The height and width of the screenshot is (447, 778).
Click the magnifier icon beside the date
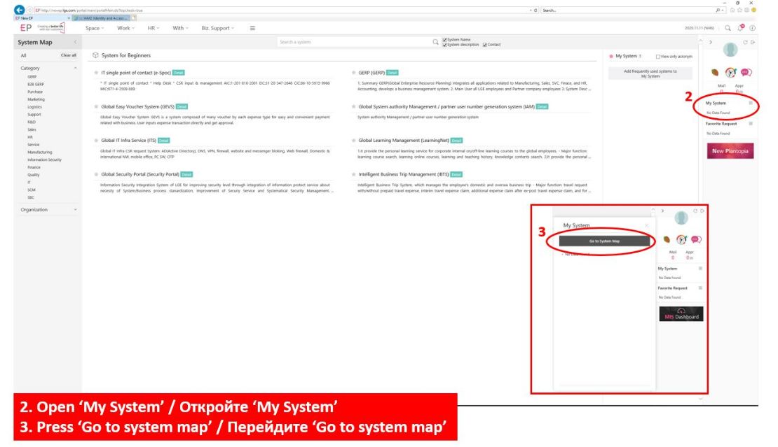click(728, 28)
